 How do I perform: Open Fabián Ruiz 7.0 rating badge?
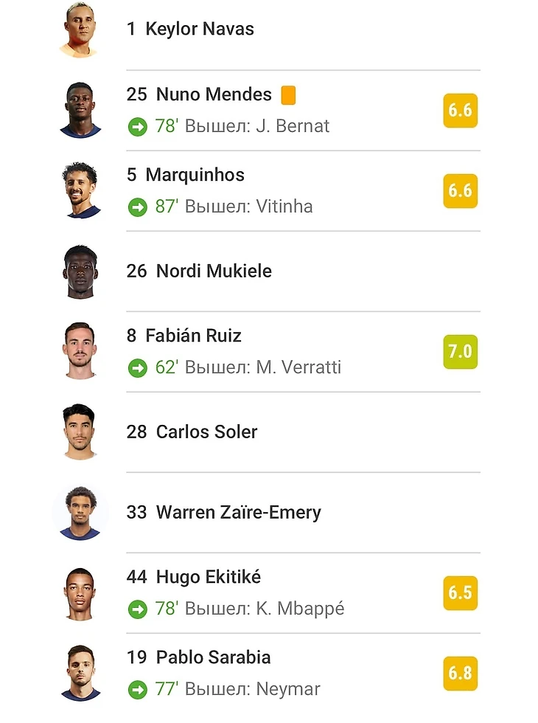460,352
